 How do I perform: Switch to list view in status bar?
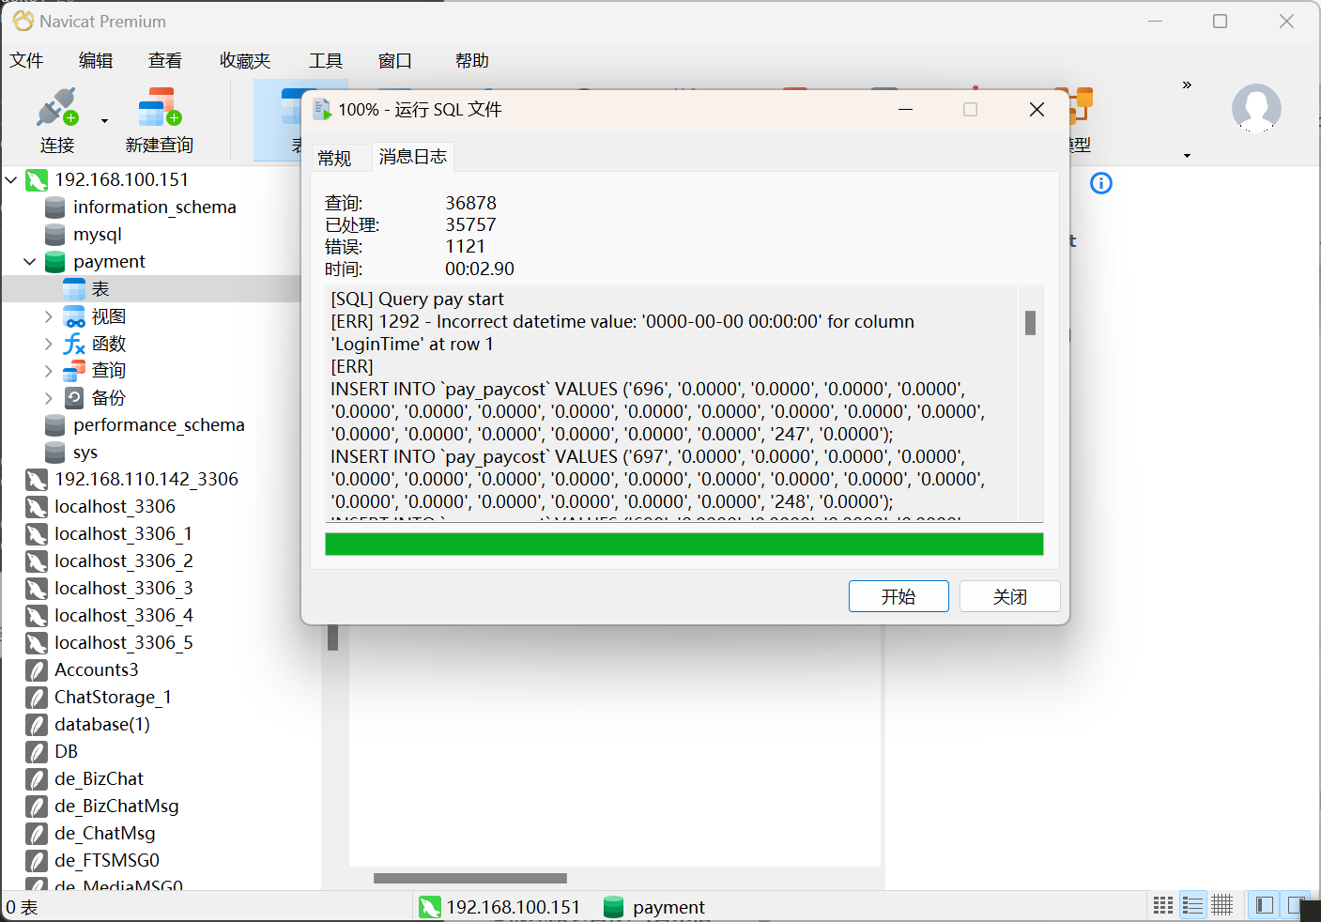pyautogui.click(x=1192, y=905)
